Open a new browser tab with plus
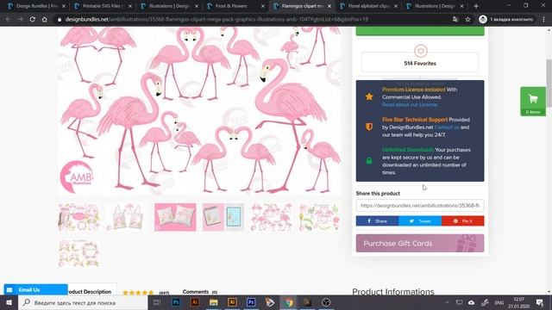 pos(476,6)
